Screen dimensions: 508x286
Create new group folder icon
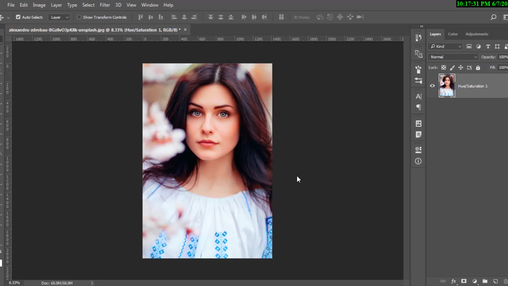[x=485, y=281]
